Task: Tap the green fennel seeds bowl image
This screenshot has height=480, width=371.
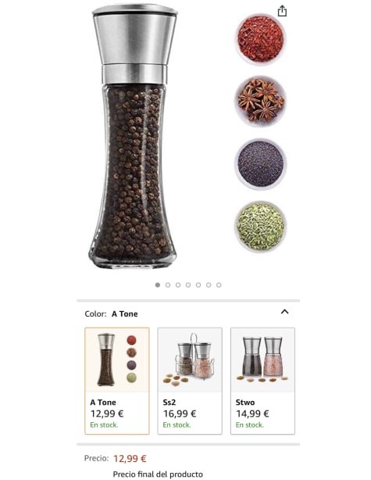Action: pos(260,227)
